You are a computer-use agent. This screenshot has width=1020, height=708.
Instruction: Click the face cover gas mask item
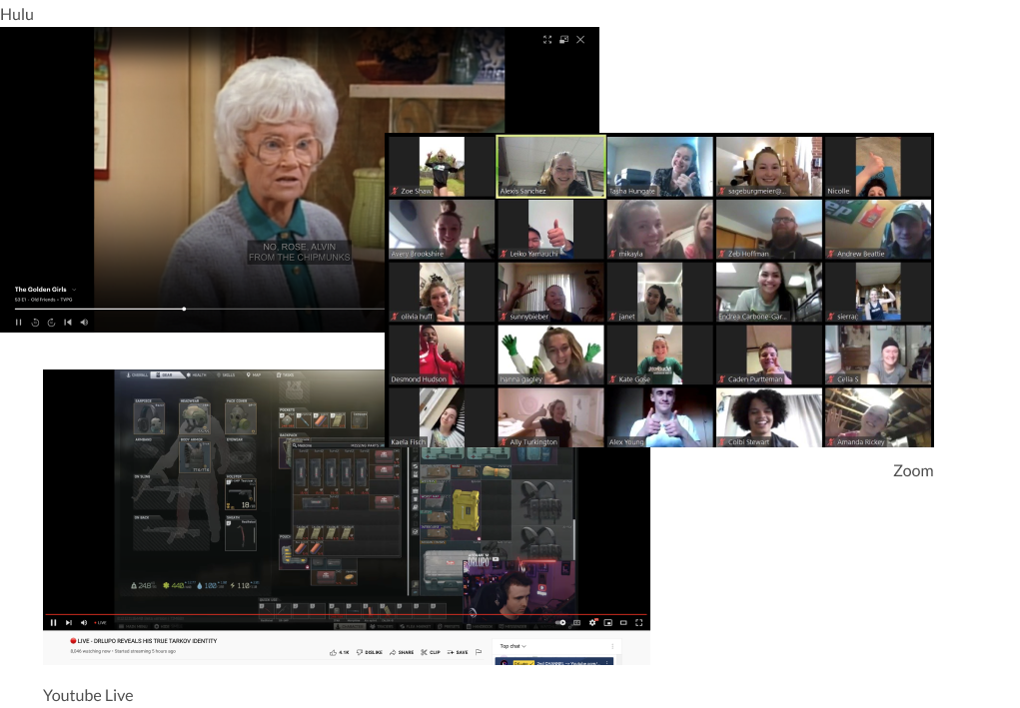tap(241, 418)
